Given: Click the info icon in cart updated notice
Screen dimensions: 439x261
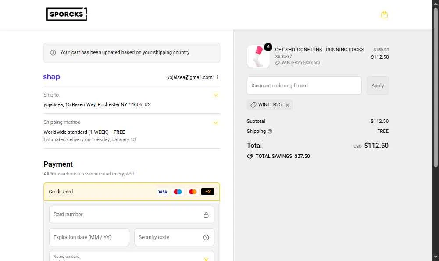Looking at the screenshot, I should click(53, 53).
